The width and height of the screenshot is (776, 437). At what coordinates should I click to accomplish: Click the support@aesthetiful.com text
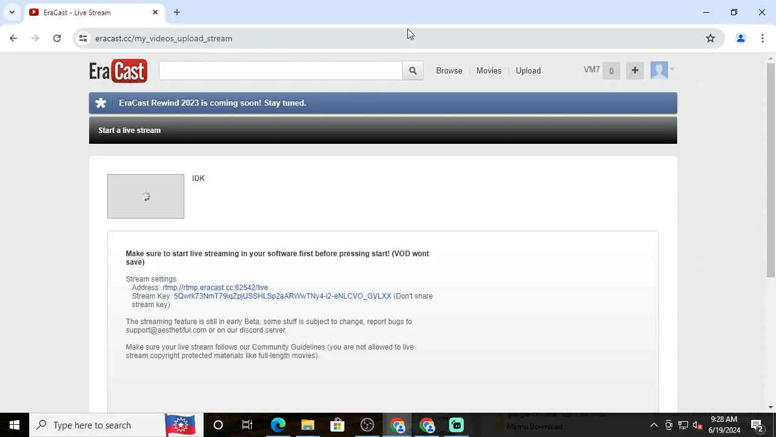166,330
